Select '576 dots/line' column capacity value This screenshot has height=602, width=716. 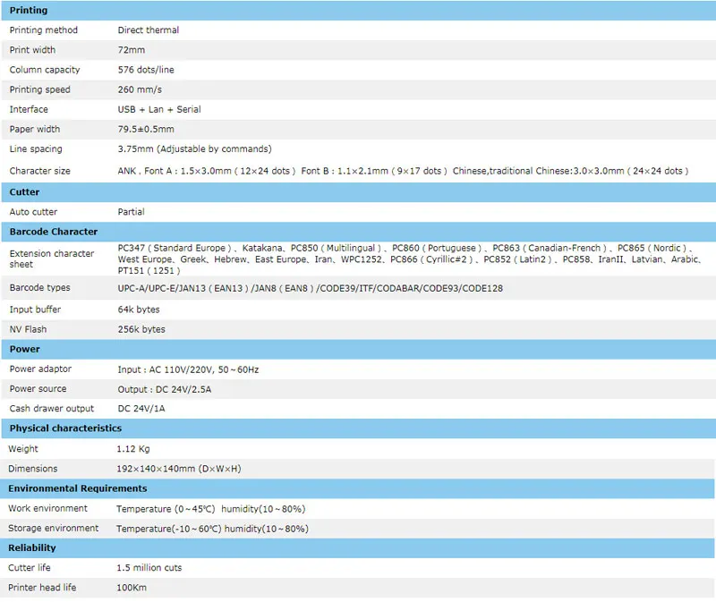tap(146, 70)
